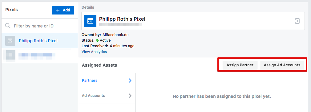The width and height of the screenshot is (311, 112).
Task: Click the Allfacebook.de owner name
Action: tap(115, 35)
